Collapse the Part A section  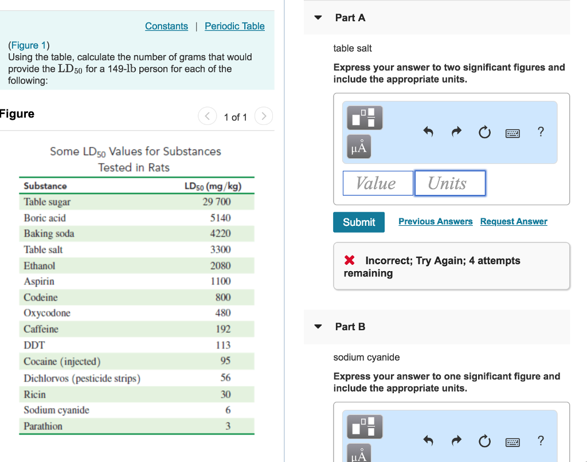click(318, 18)
